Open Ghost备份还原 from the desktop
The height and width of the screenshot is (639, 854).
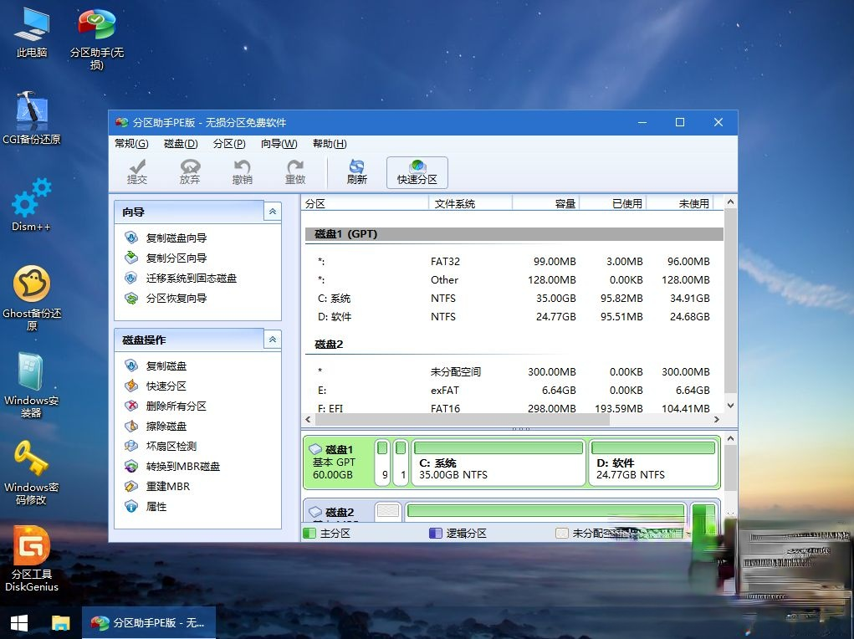coord(32,284)
